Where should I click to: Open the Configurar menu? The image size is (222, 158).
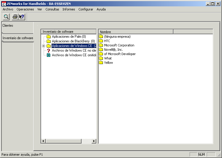click(86, 9)
